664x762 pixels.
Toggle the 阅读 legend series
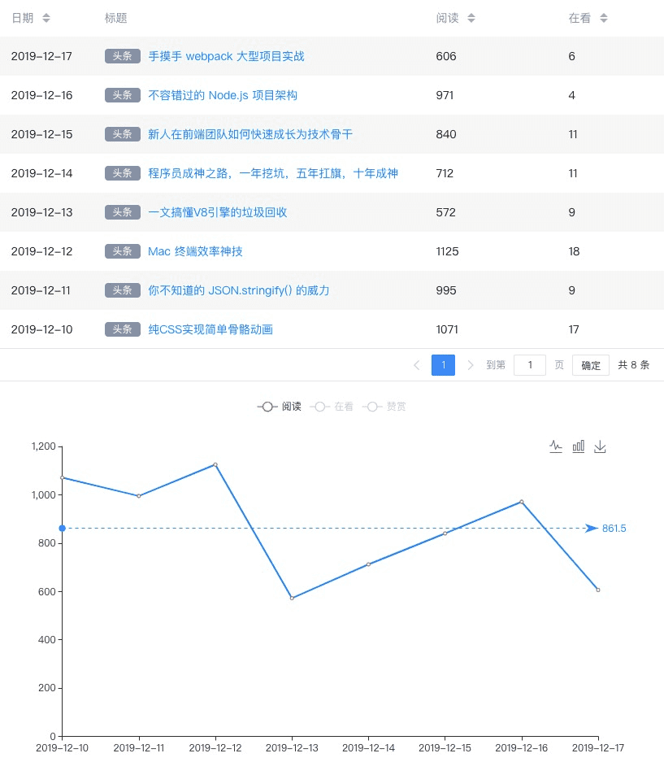[x=280, y=407]
